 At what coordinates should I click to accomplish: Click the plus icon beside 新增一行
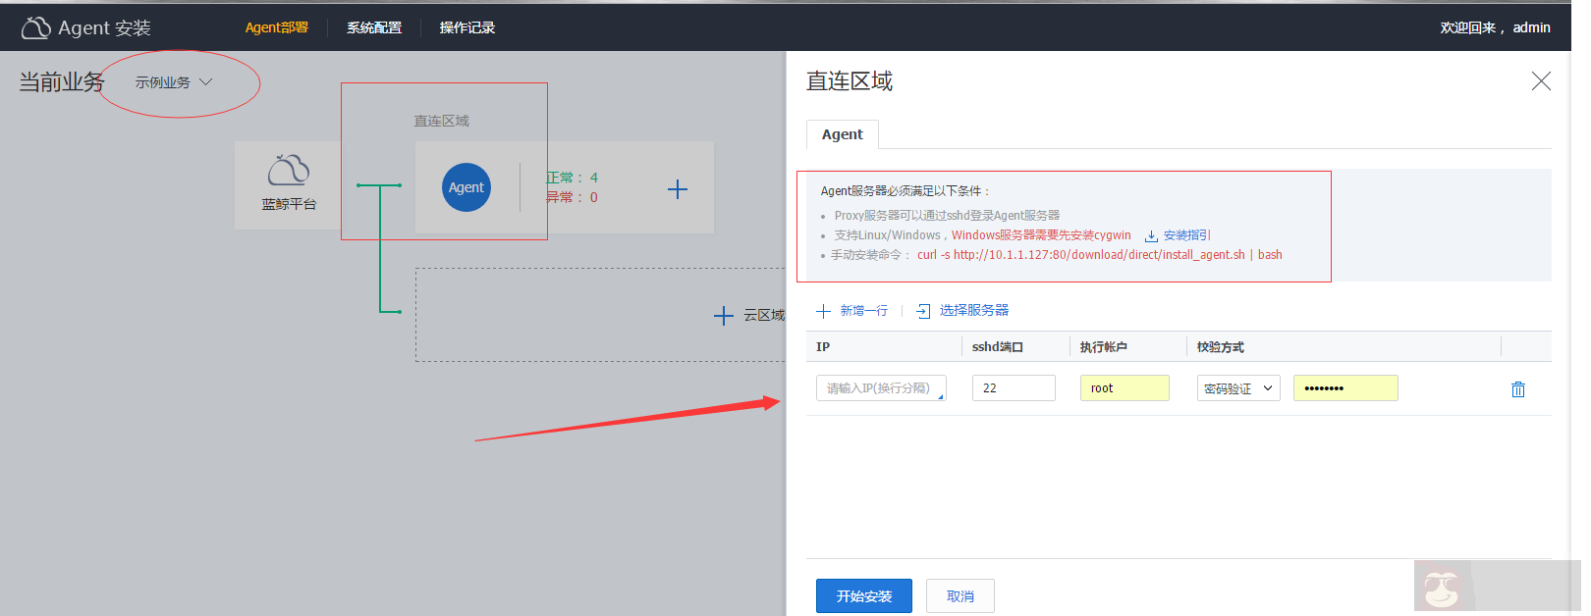coord(824,311)
